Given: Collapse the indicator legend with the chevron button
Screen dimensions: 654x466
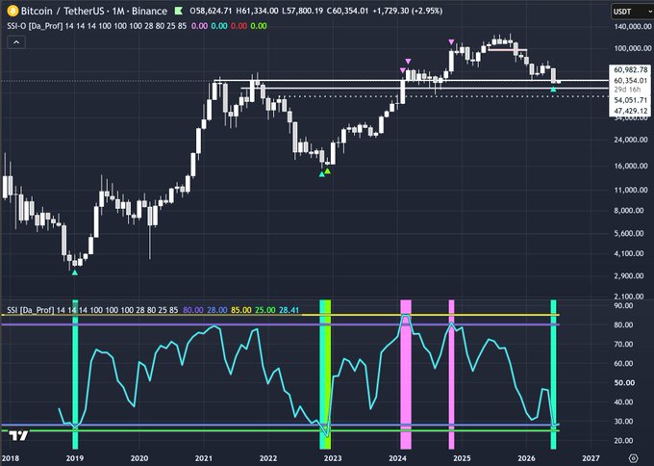Looking at the screenshot, I should (x=16, y=42).
